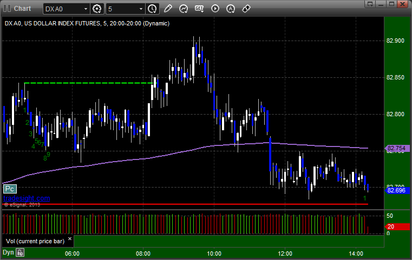Open the symbol dropdown arrow next to DX A0

[86, 9]
